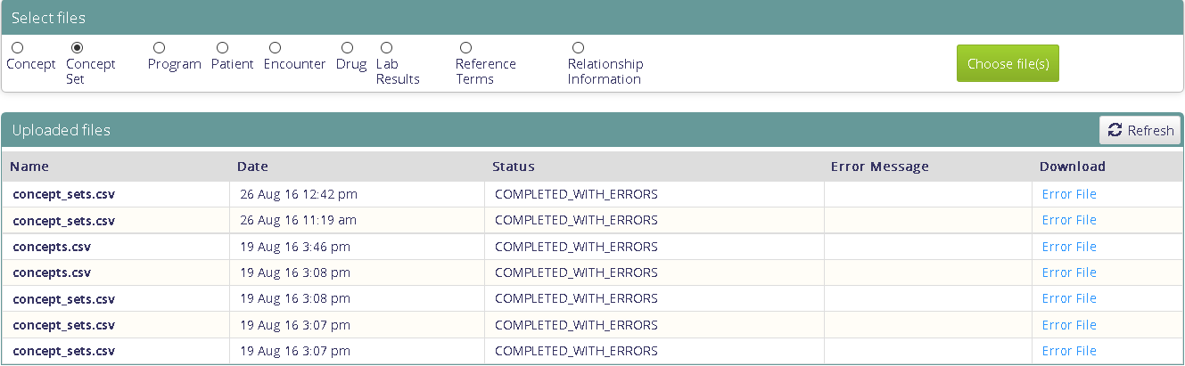
Task: Download Error File for 26 Aug 11:19 am upload
Action: [x=1069, y=220]
